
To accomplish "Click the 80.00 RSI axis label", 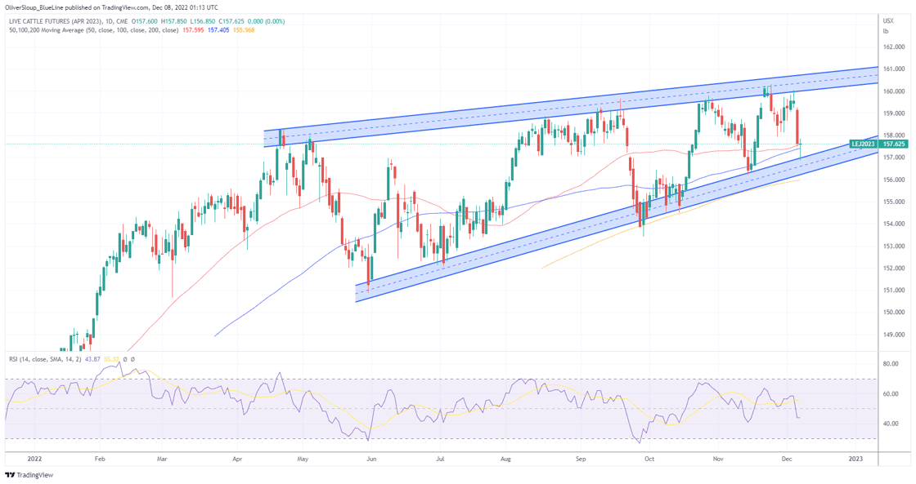I will coord(891,364).
